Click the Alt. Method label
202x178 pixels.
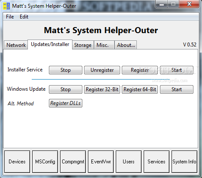point(21,104)
